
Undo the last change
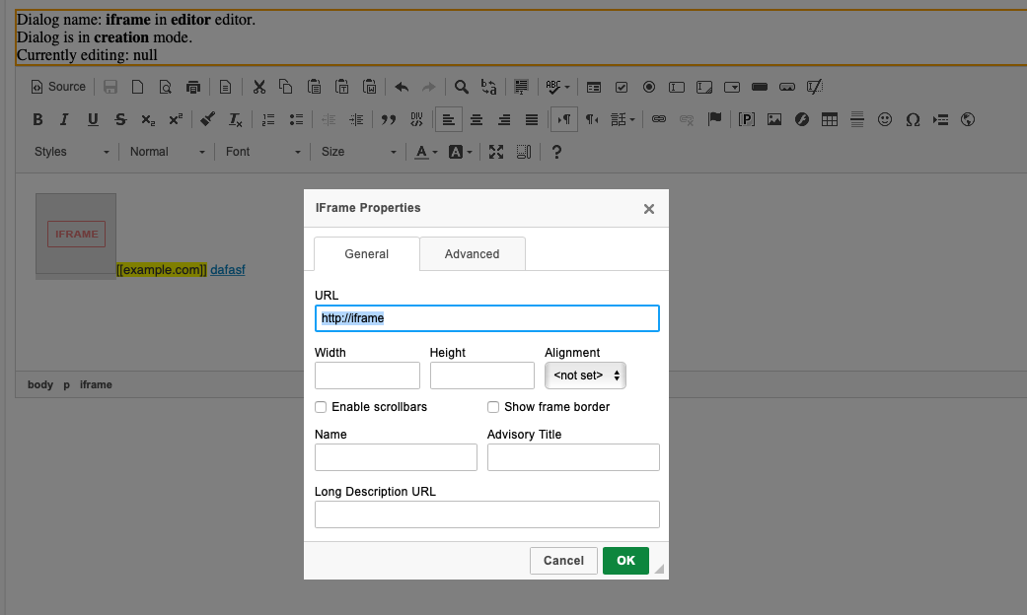click(402, 87)
